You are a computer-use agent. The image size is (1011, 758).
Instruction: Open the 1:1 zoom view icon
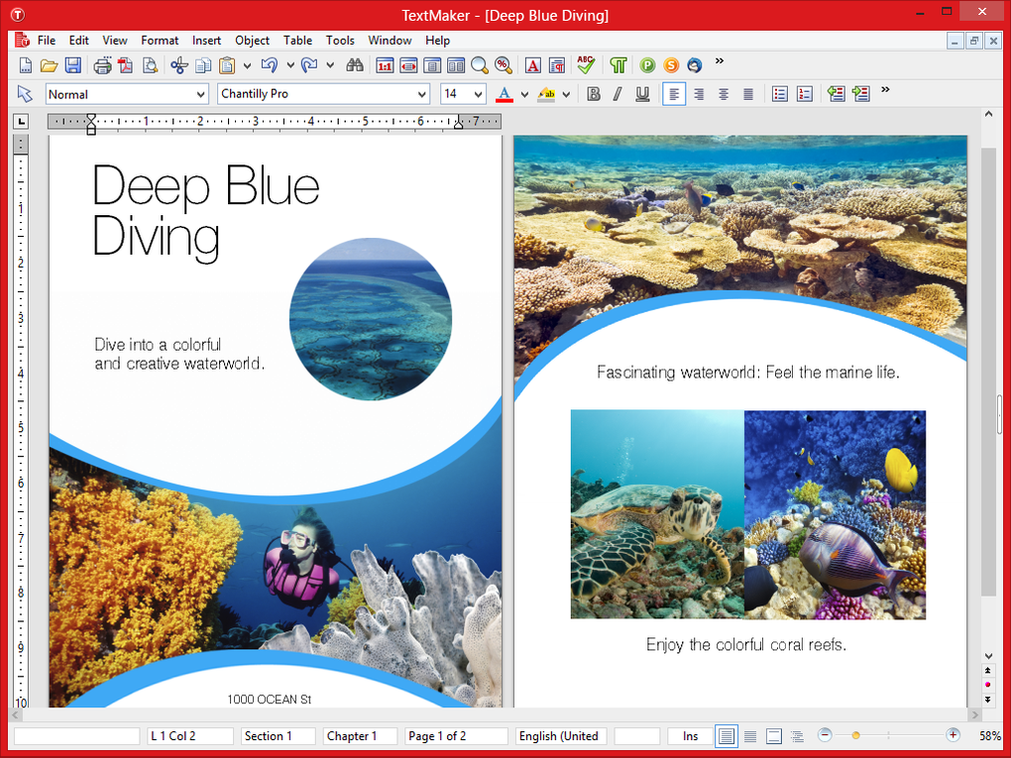[384, 65]
